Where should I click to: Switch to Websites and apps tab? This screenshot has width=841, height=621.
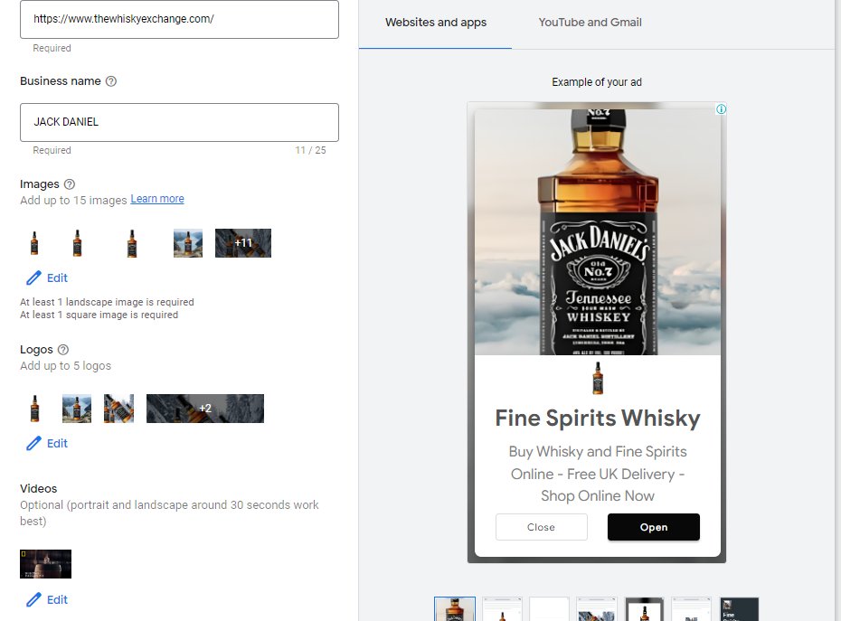tap(436, 23)
